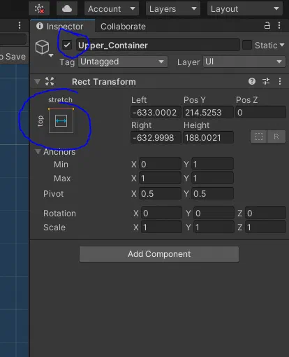The width and height of the screenshot is (289, 357).
Task: Click Anchors Min X field
Action: point(160,164)
